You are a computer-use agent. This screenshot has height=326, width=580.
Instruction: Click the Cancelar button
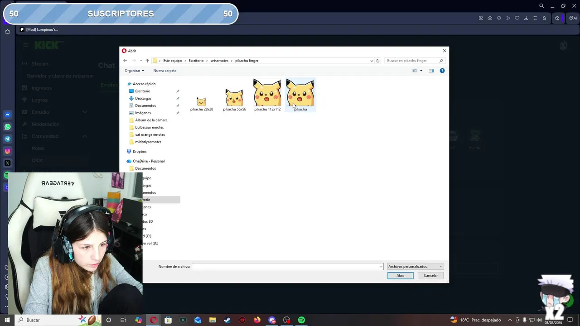(x=430, y=275)
